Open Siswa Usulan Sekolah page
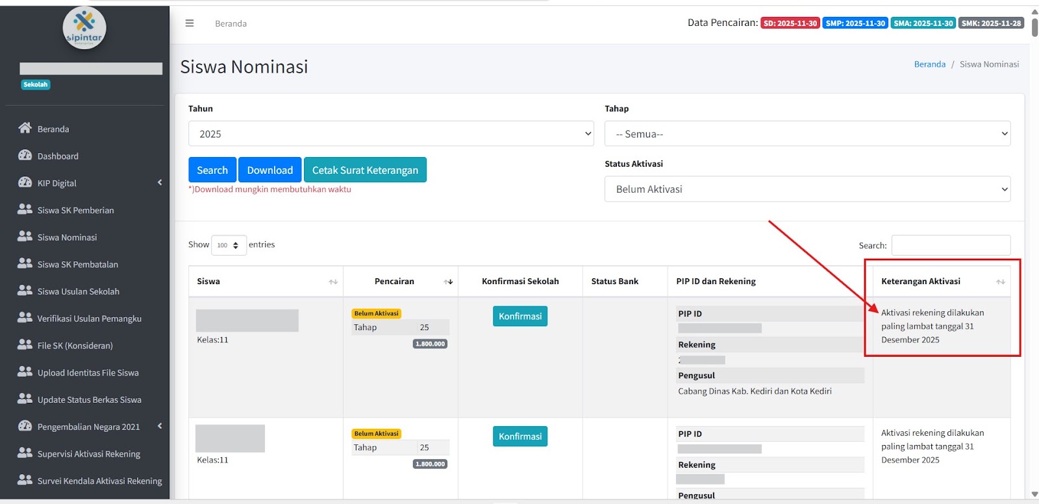The width and height of the screenshot is (1039, 504). 79,292
